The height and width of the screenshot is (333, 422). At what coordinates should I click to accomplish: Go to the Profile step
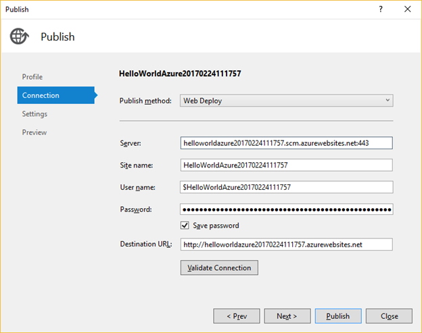point(32,77)
